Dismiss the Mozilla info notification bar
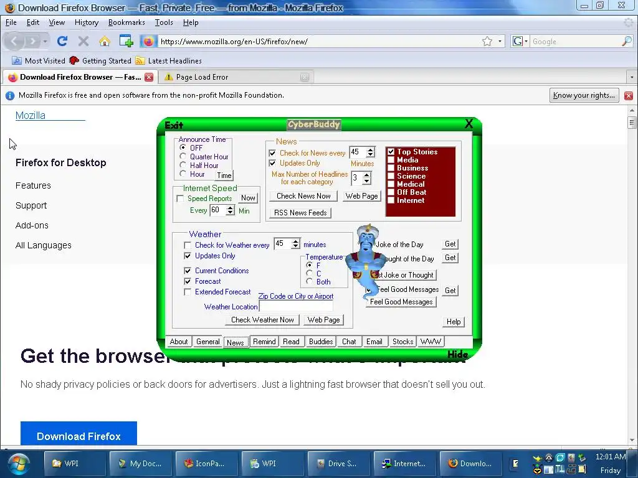 (x=628, y=95)
